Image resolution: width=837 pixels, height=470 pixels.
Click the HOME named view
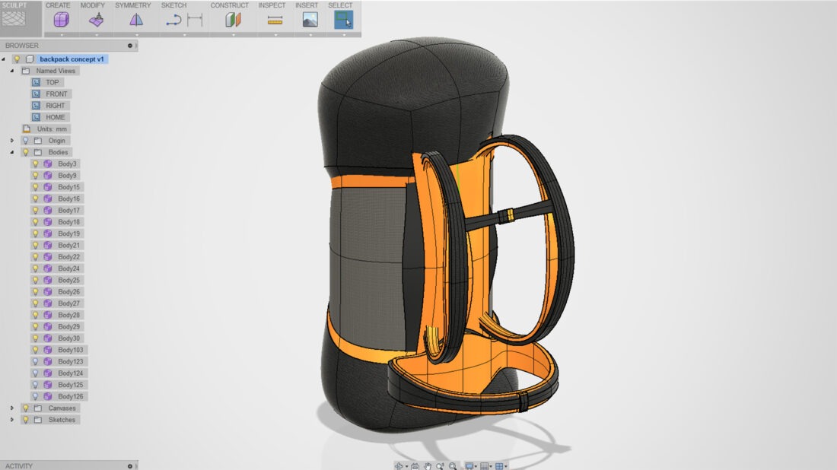pyautogui.click(x=55, y=116)
